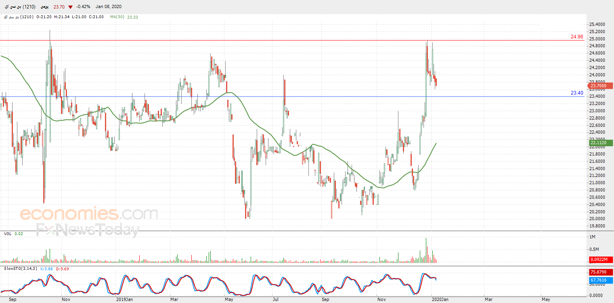The image size is (614, 303).
Task: Click the 22.8000 price axis label
Action: pyautogui.click(x=597, y=118)
